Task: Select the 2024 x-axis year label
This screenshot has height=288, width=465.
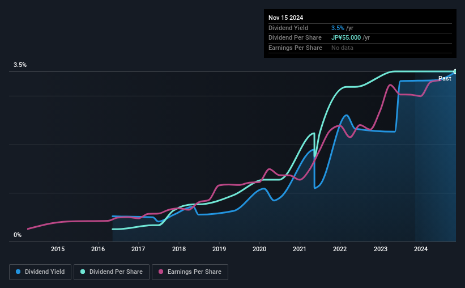Action: pos(421,249)
